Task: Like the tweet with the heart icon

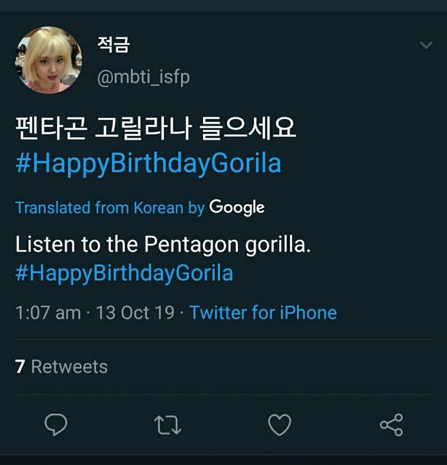Action: pyautogui.click(x=280, y=424)
